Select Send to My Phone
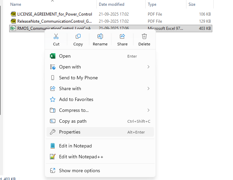The image size is (233, 180). pos(78,78)
